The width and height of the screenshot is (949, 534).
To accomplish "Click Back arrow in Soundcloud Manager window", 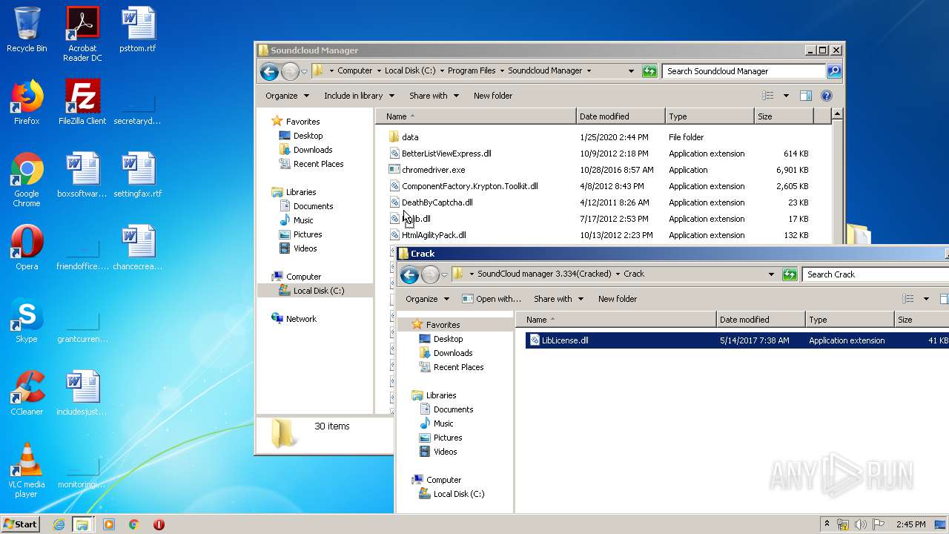I will [x=269, y=71].
